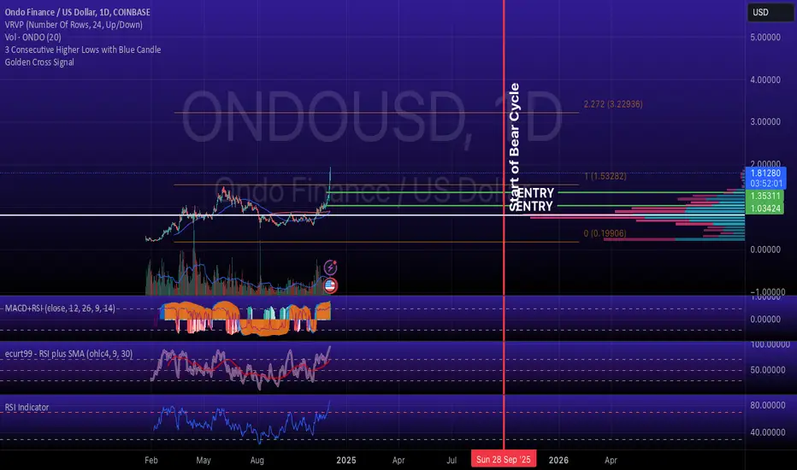Select the RSI Indicator legend
This screenshot has height=470, width=797.
(27, 407)
